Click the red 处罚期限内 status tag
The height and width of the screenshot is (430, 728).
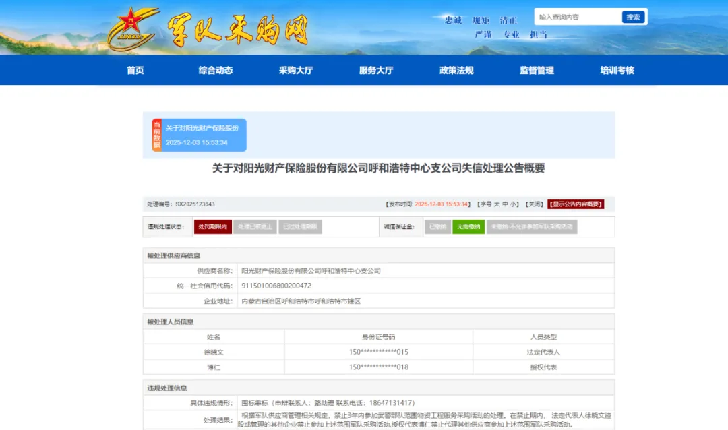pos(212,226)
